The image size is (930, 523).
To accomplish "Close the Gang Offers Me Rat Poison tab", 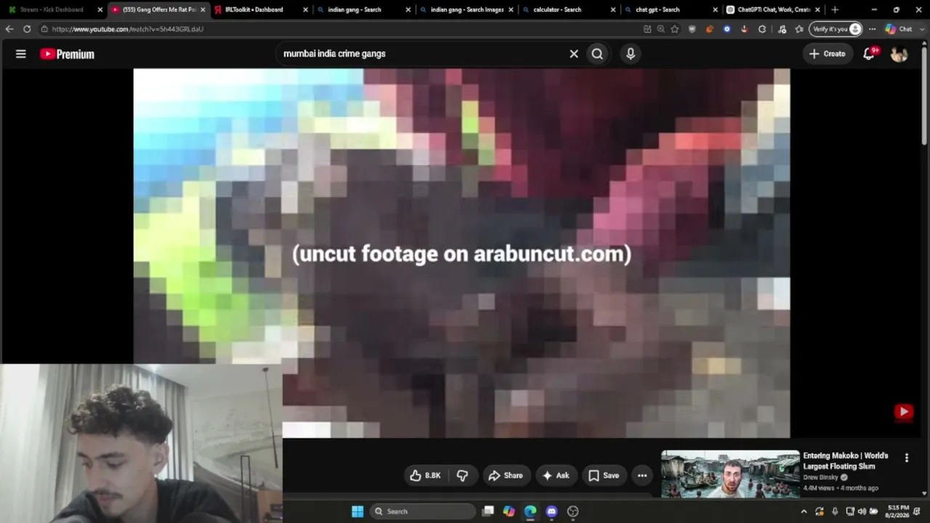I will click(x=203, y=9).
